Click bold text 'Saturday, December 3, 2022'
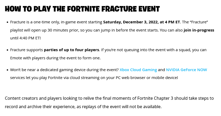The image size is (221, 116). pyautogui.click(x=130, y=22)
